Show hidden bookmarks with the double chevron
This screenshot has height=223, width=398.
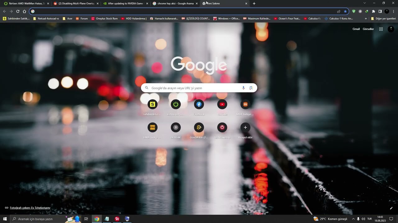click(366, 19)
